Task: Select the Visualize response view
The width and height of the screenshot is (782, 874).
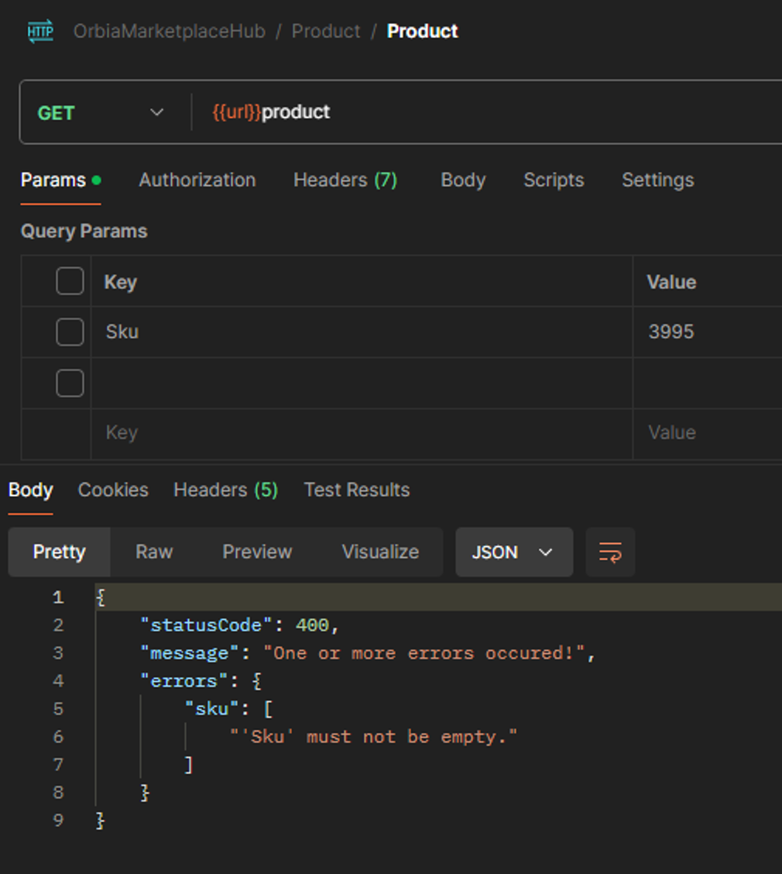Action: point(380,552)
